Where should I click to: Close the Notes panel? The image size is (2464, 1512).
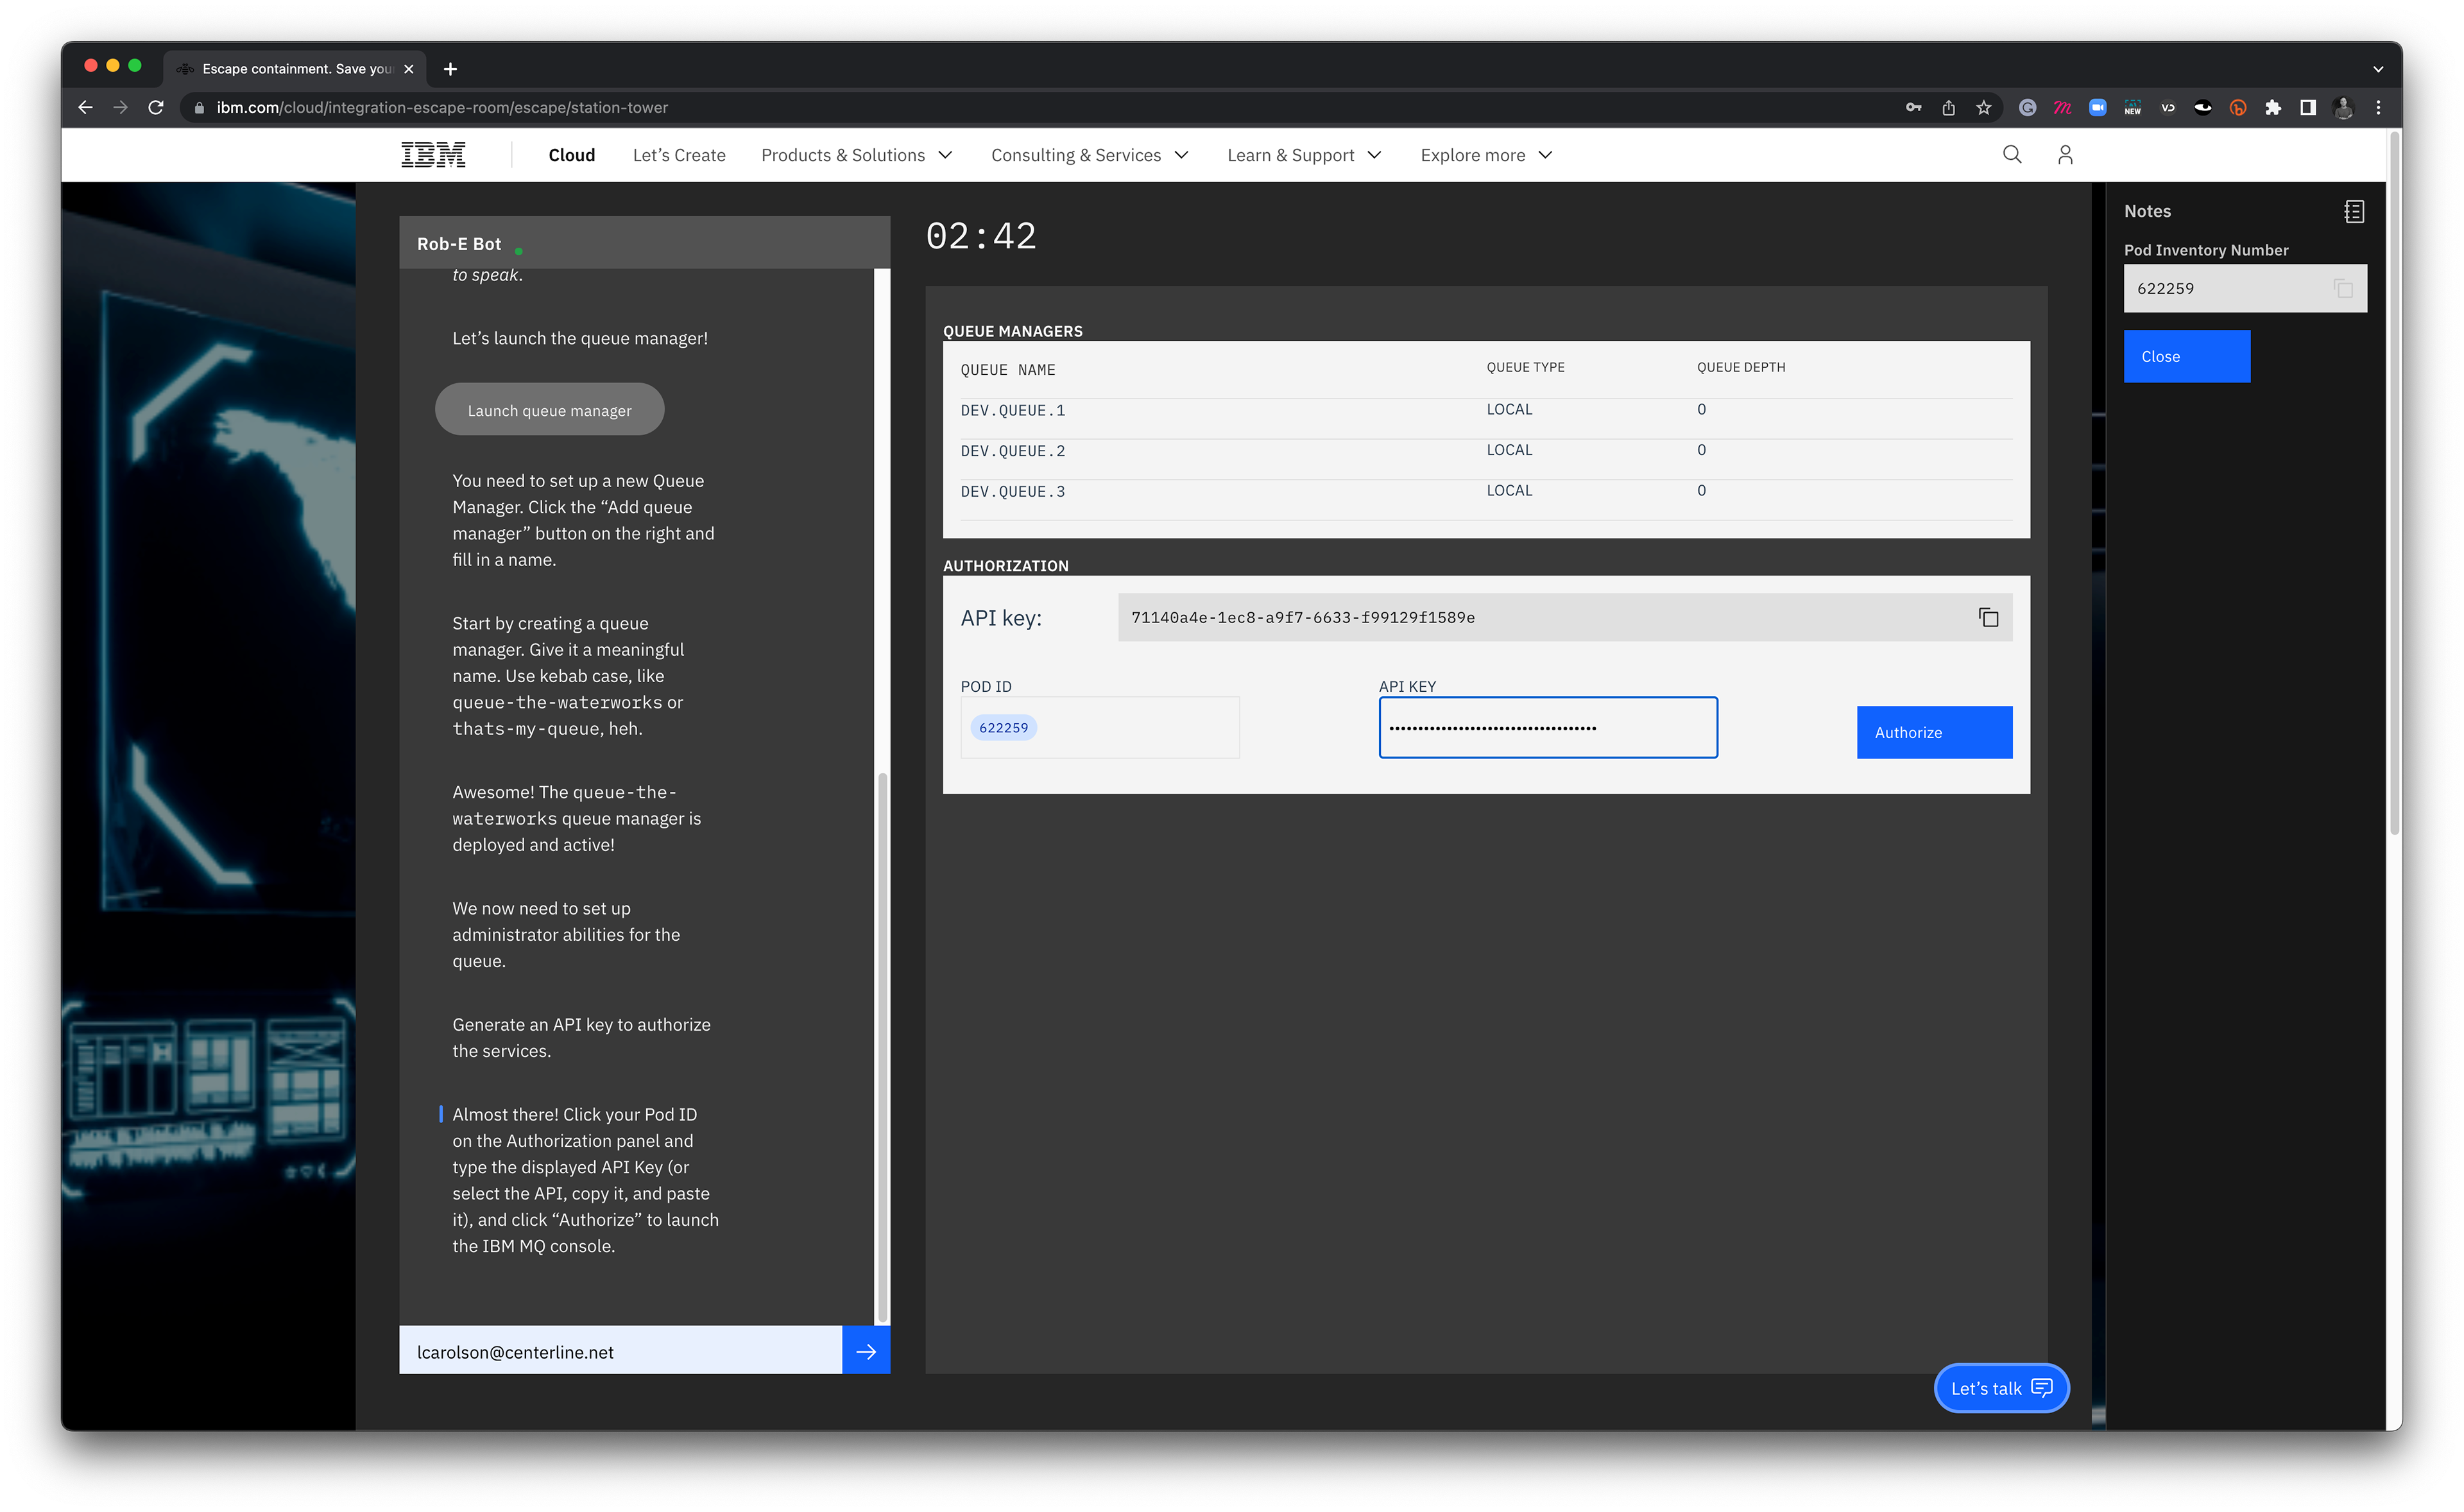pyautogui.click(x=2186, y=356)
